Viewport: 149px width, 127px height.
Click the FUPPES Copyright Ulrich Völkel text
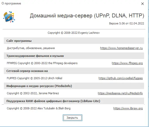point(34,78)
